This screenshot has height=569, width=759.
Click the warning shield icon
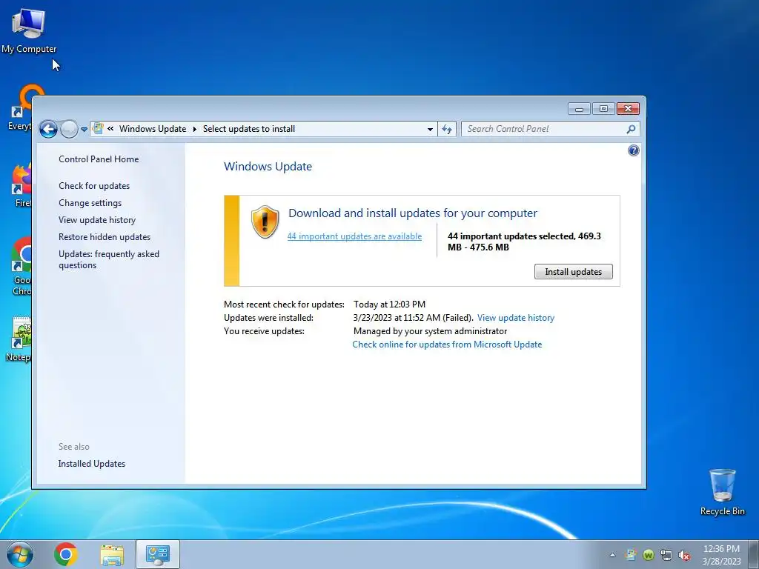[x=265, y=222]
